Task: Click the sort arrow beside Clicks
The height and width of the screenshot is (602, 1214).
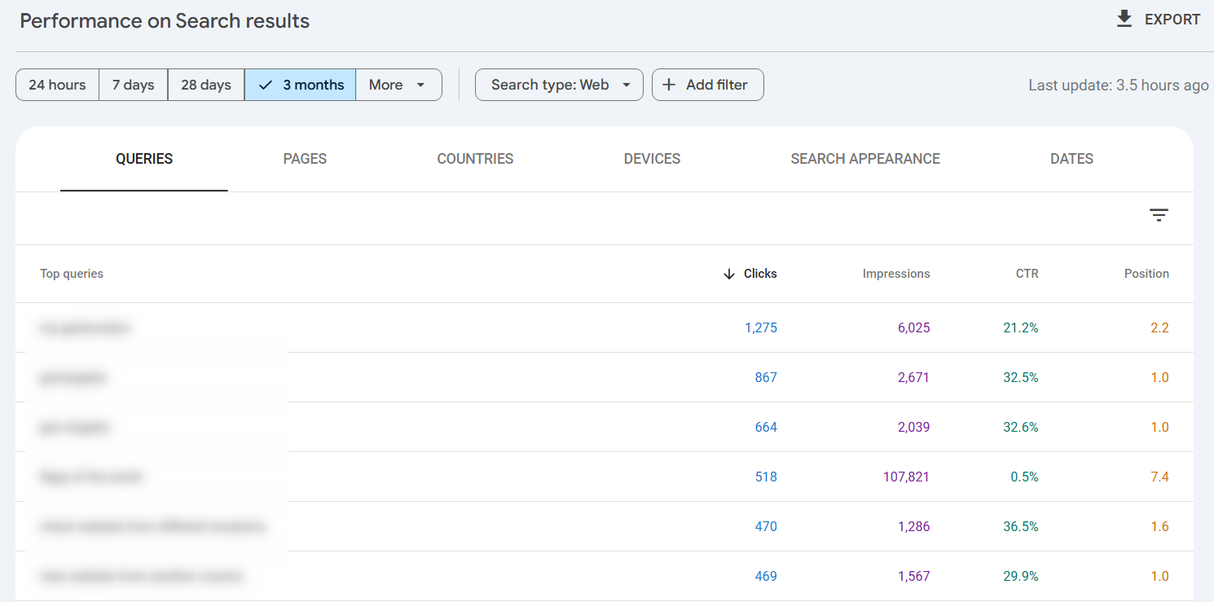Action: click(x=729, y=274)
